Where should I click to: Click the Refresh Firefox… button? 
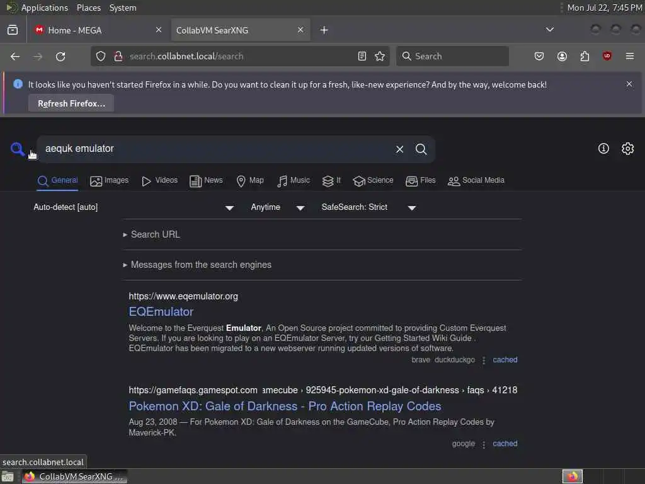(71, 103)
